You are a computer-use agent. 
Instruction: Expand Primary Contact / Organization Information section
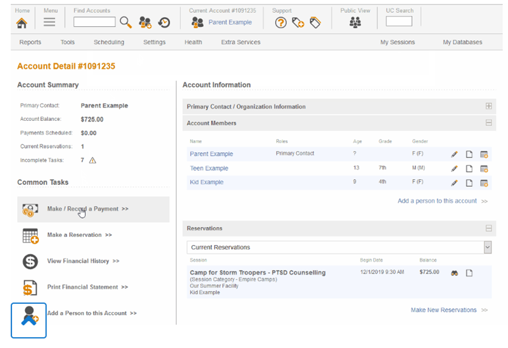coord(489,107)
